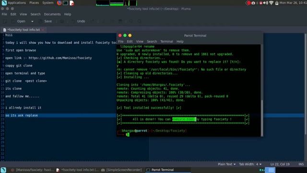This screenshot has width=307, height=173.
Task: Click the highlighted 'execute tool' text
Action: pos(184,119)
